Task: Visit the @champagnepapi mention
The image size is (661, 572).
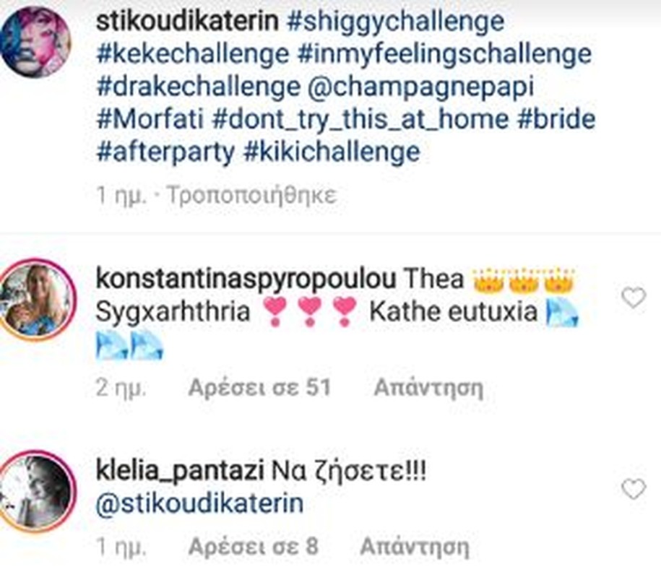Action: click(421, 87)
